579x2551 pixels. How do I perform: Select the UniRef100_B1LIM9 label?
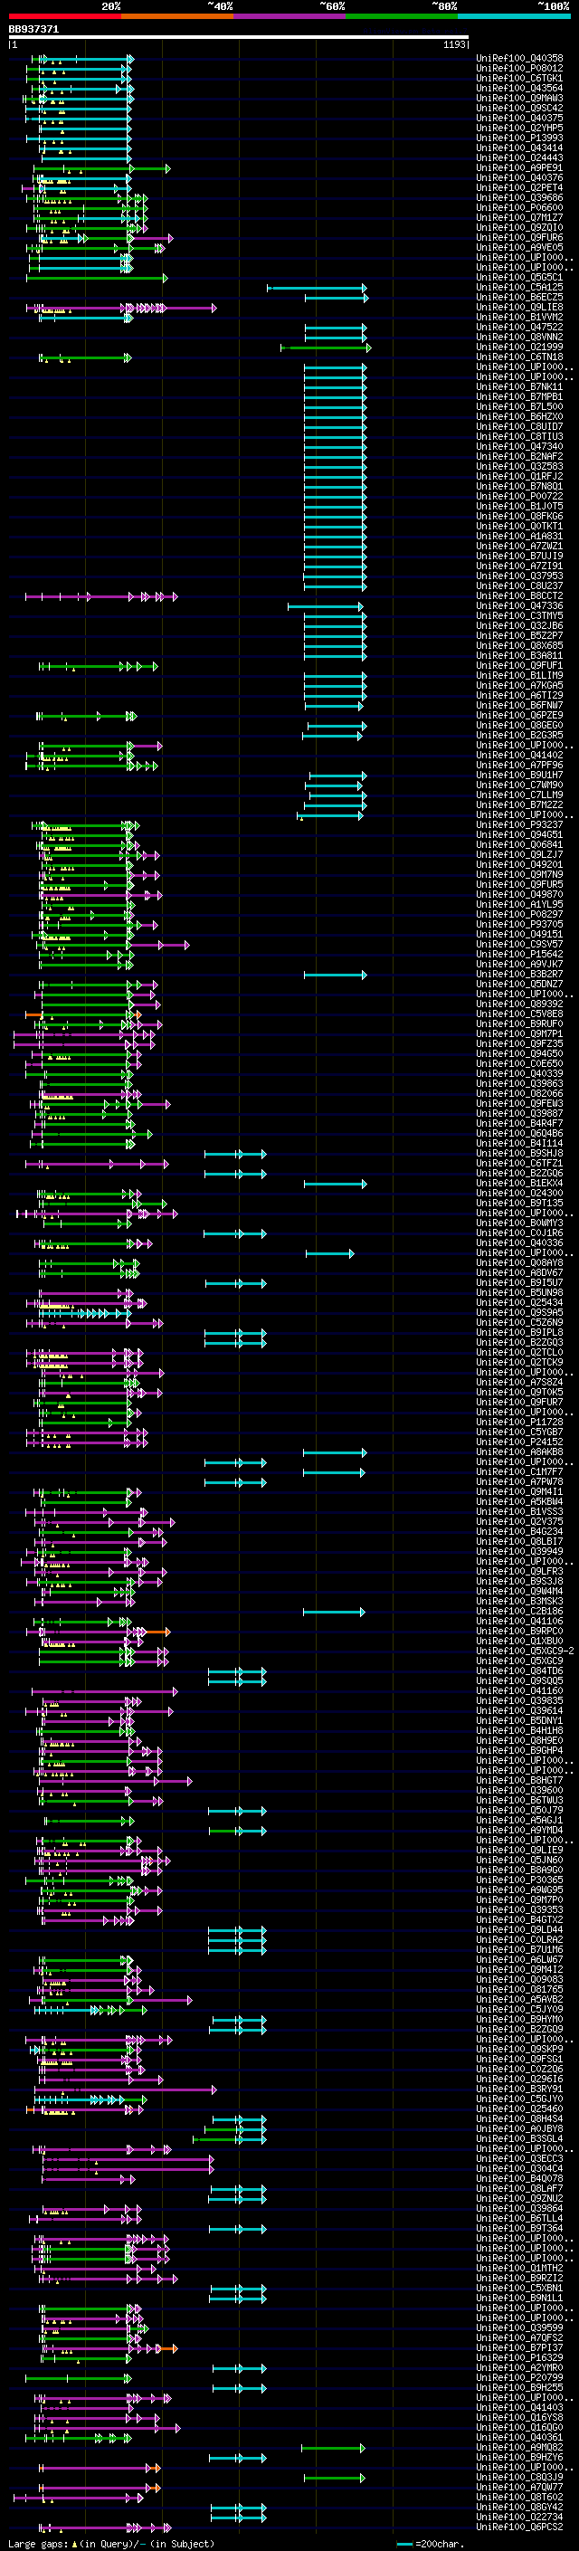click(x=519, y=675)
